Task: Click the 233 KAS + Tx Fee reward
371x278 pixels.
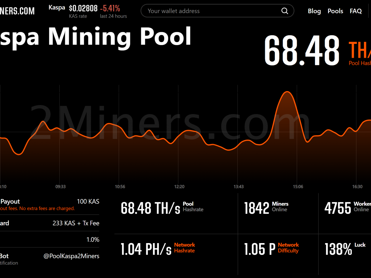Action: pos(76,223)
